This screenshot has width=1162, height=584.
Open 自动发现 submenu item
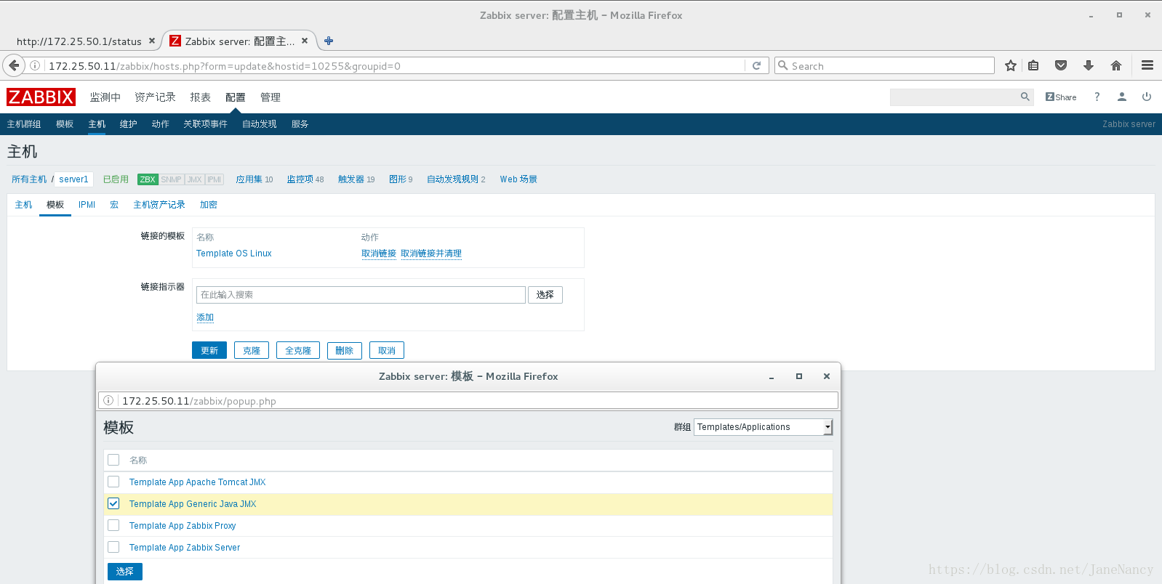[x=260, y=124]
